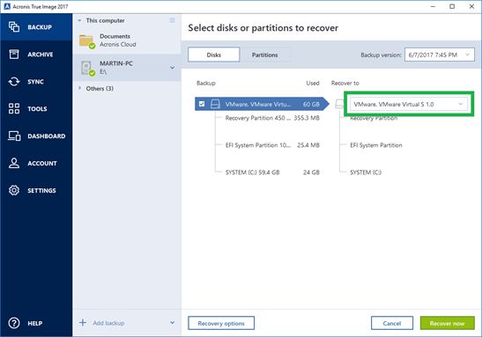Click the E:\ destination text under MARTIN-PC

[x=103, y=71]
